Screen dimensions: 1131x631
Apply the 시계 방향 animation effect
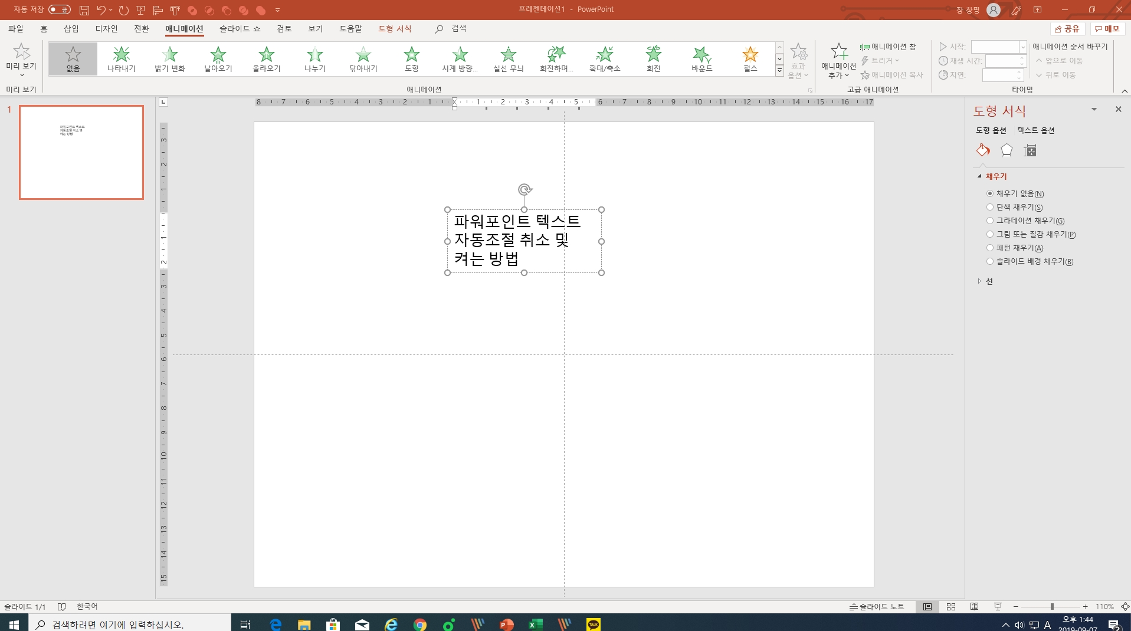coord(460,59)
